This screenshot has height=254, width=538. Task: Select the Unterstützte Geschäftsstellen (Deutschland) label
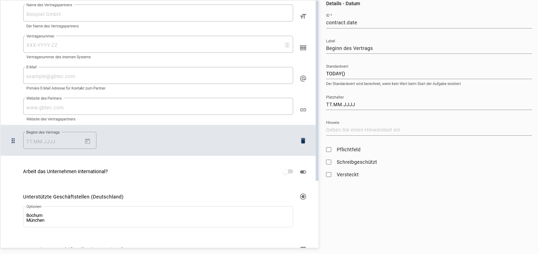click(73, 197)
